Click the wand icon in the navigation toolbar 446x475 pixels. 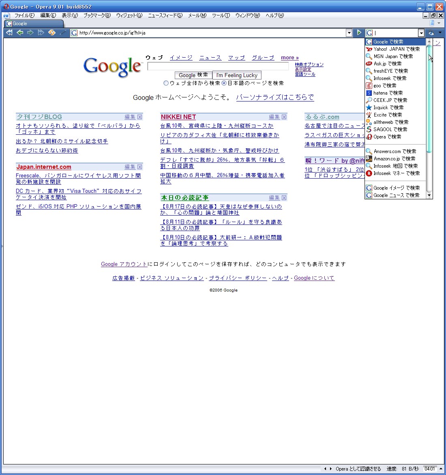(62, 33)
